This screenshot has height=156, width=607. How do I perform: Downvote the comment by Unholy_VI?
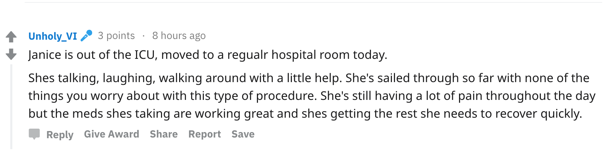click(11, 54)
